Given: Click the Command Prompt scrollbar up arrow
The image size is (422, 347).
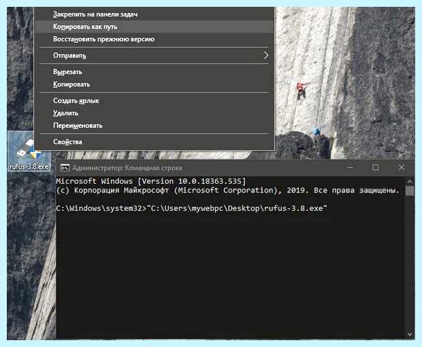Looking at the screenshot, I should [x=410, y=182].
